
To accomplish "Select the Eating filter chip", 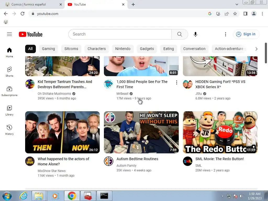I will [x=169, y=49].
